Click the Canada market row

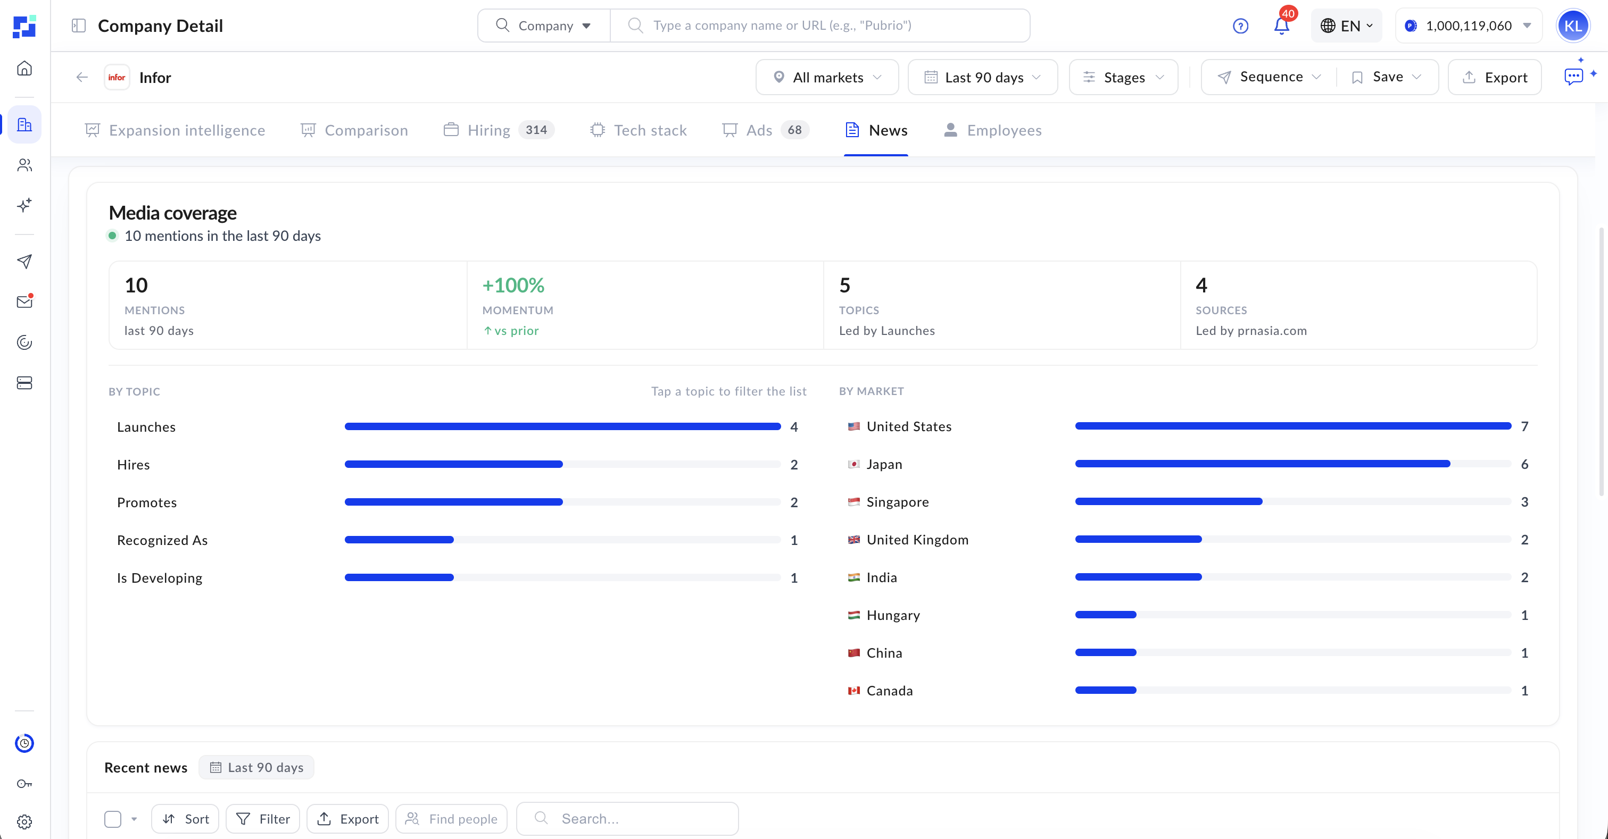1187,691
